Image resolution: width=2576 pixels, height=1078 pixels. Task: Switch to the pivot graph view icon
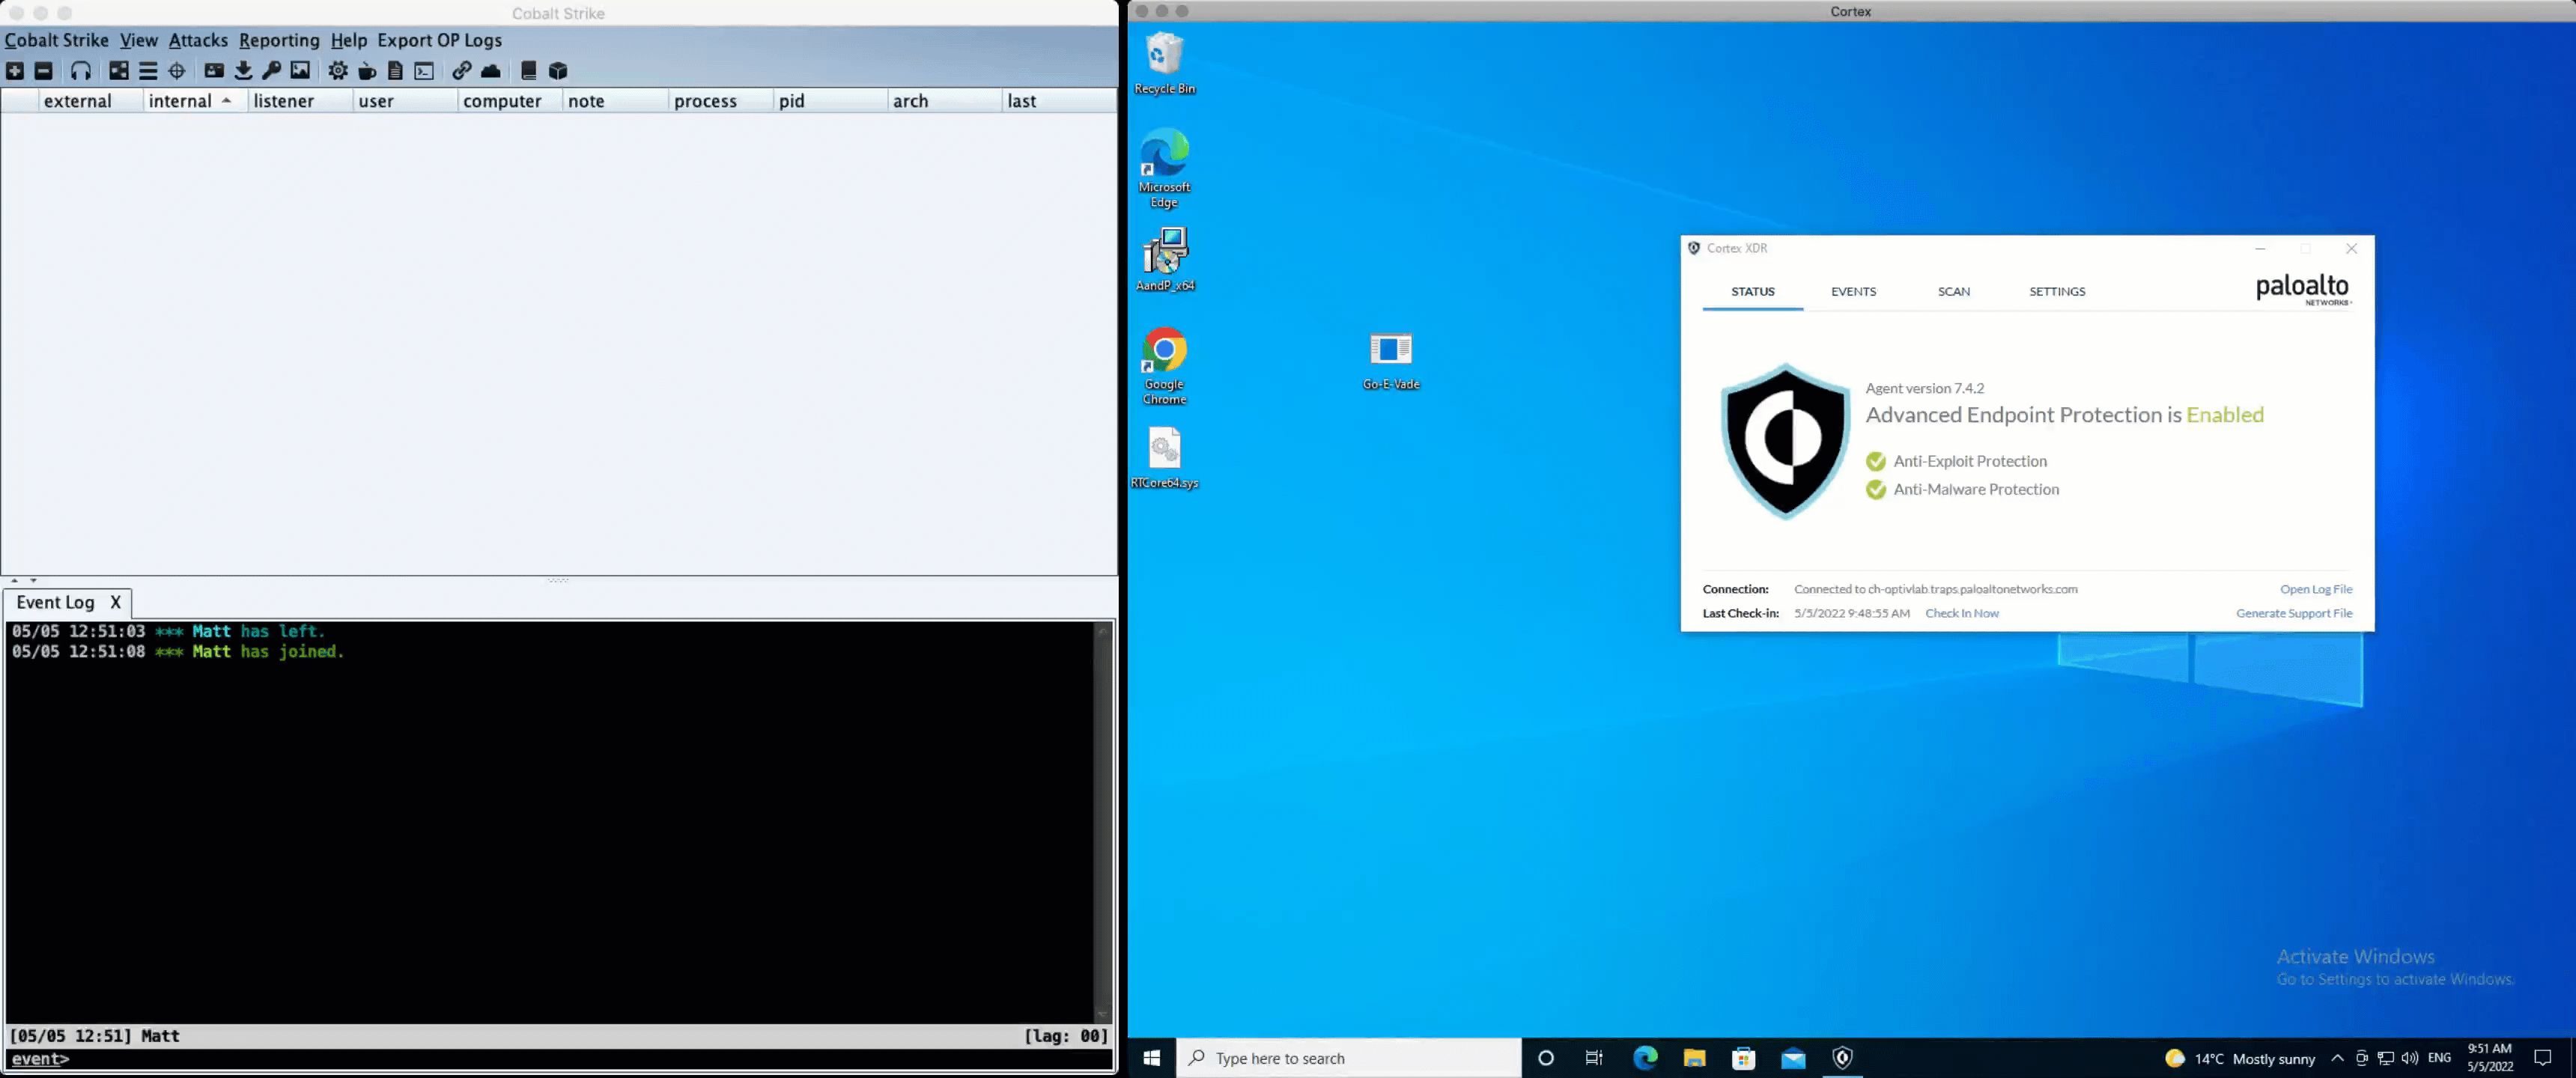point(119,71)
